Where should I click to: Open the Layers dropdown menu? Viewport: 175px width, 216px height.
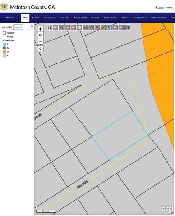(12, 18)
